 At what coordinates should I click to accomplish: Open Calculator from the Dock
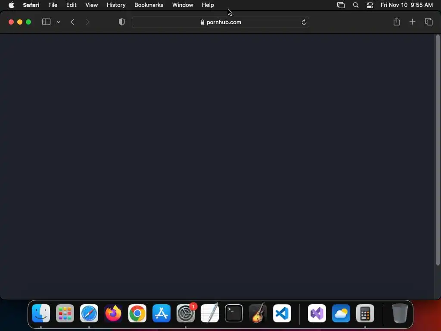click(x=365, y=313)
